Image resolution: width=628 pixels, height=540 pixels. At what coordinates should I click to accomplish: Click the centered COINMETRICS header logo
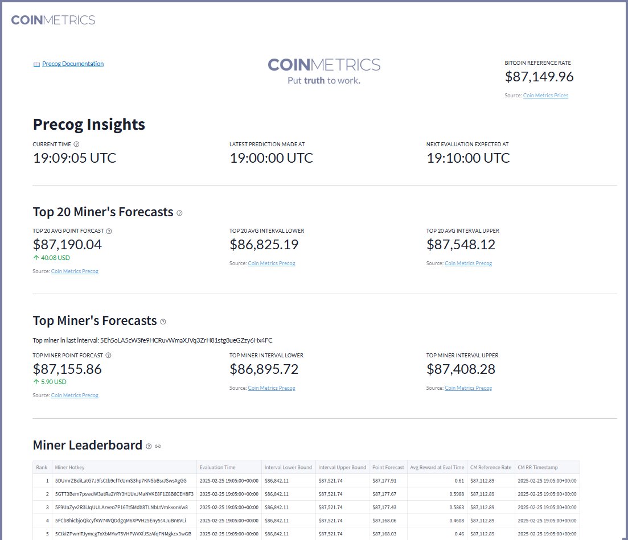point(325,64)
